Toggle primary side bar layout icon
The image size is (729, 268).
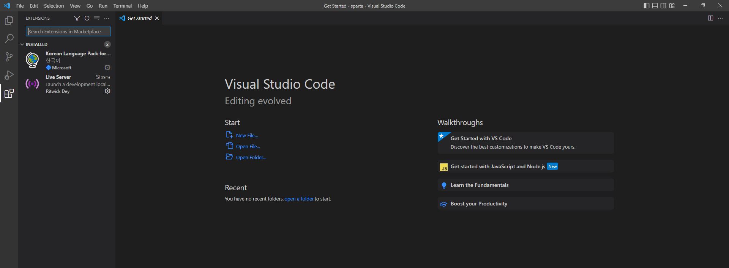(x=647, y=6)
